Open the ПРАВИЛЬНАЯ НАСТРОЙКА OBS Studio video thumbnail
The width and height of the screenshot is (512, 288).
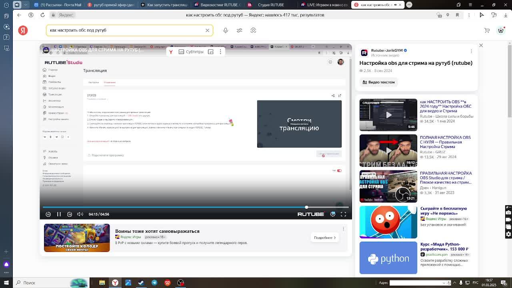388,186
